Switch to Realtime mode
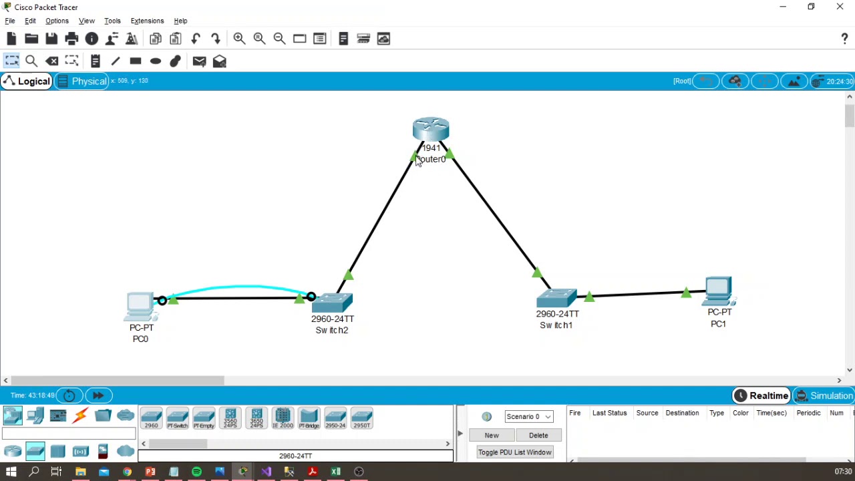 click(x=761, y=396)
